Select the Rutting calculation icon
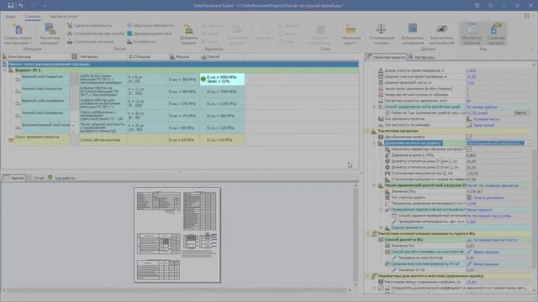 (129, 41)
